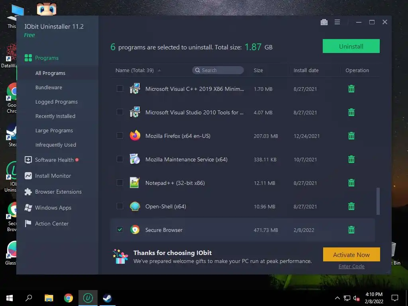
Task: Check the Open-Shell checkbox
Action: click(x=120, y=206)
